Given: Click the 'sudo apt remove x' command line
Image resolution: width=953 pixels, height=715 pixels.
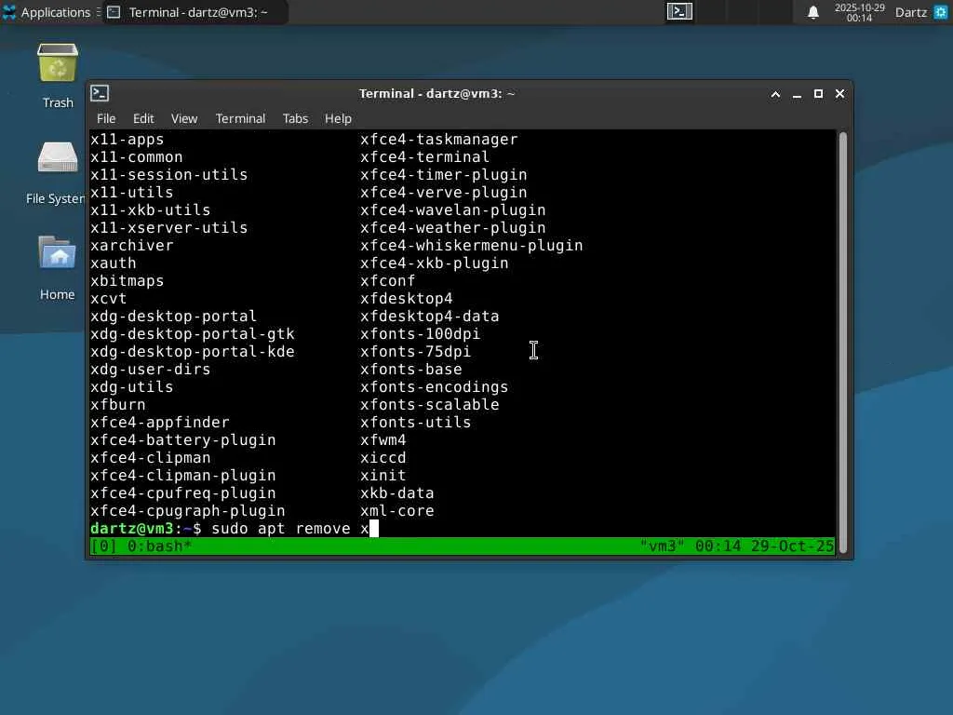Looking at the screenshot, I should tap(290, 529).
